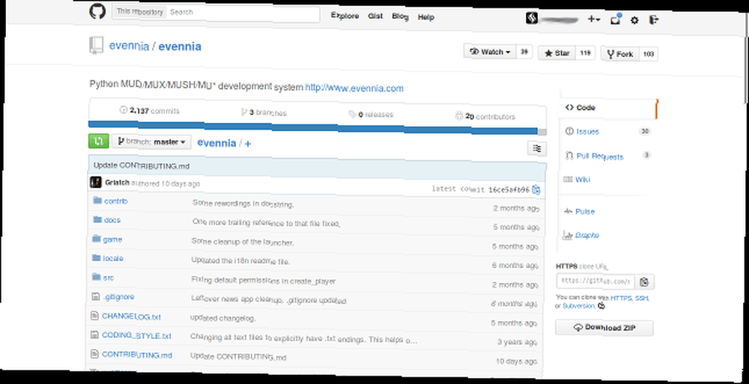Click the fork count 103

648,54
